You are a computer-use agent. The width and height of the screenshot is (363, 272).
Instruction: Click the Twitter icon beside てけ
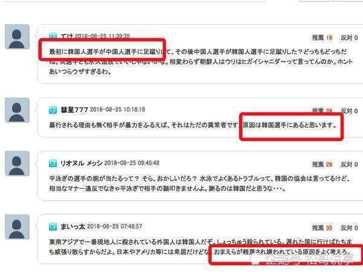pyautogui.click(x=53, y=36)
